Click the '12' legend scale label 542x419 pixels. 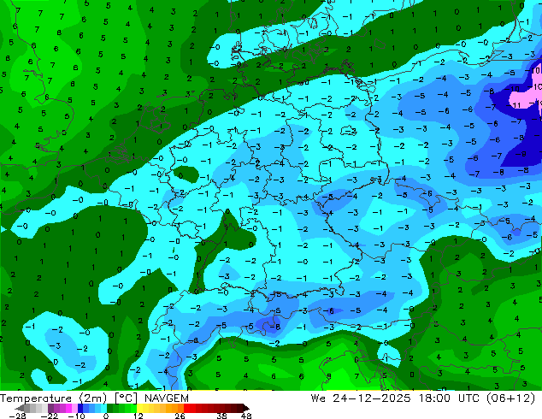coord(138,416)
